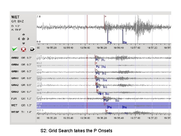Click the up arrow navigation icon

[24, 34]
